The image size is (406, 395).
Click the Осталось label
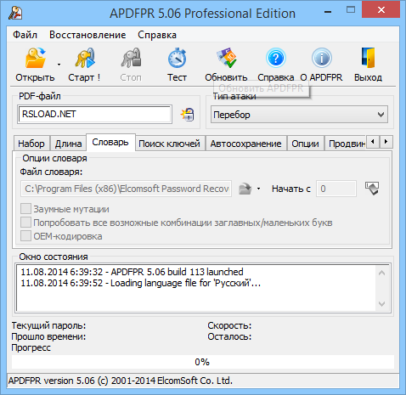[x=229, y=336]
